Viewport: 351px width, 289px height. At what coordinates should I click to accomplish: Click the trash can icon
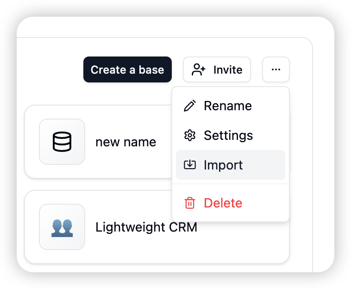[x=190, y=203]
